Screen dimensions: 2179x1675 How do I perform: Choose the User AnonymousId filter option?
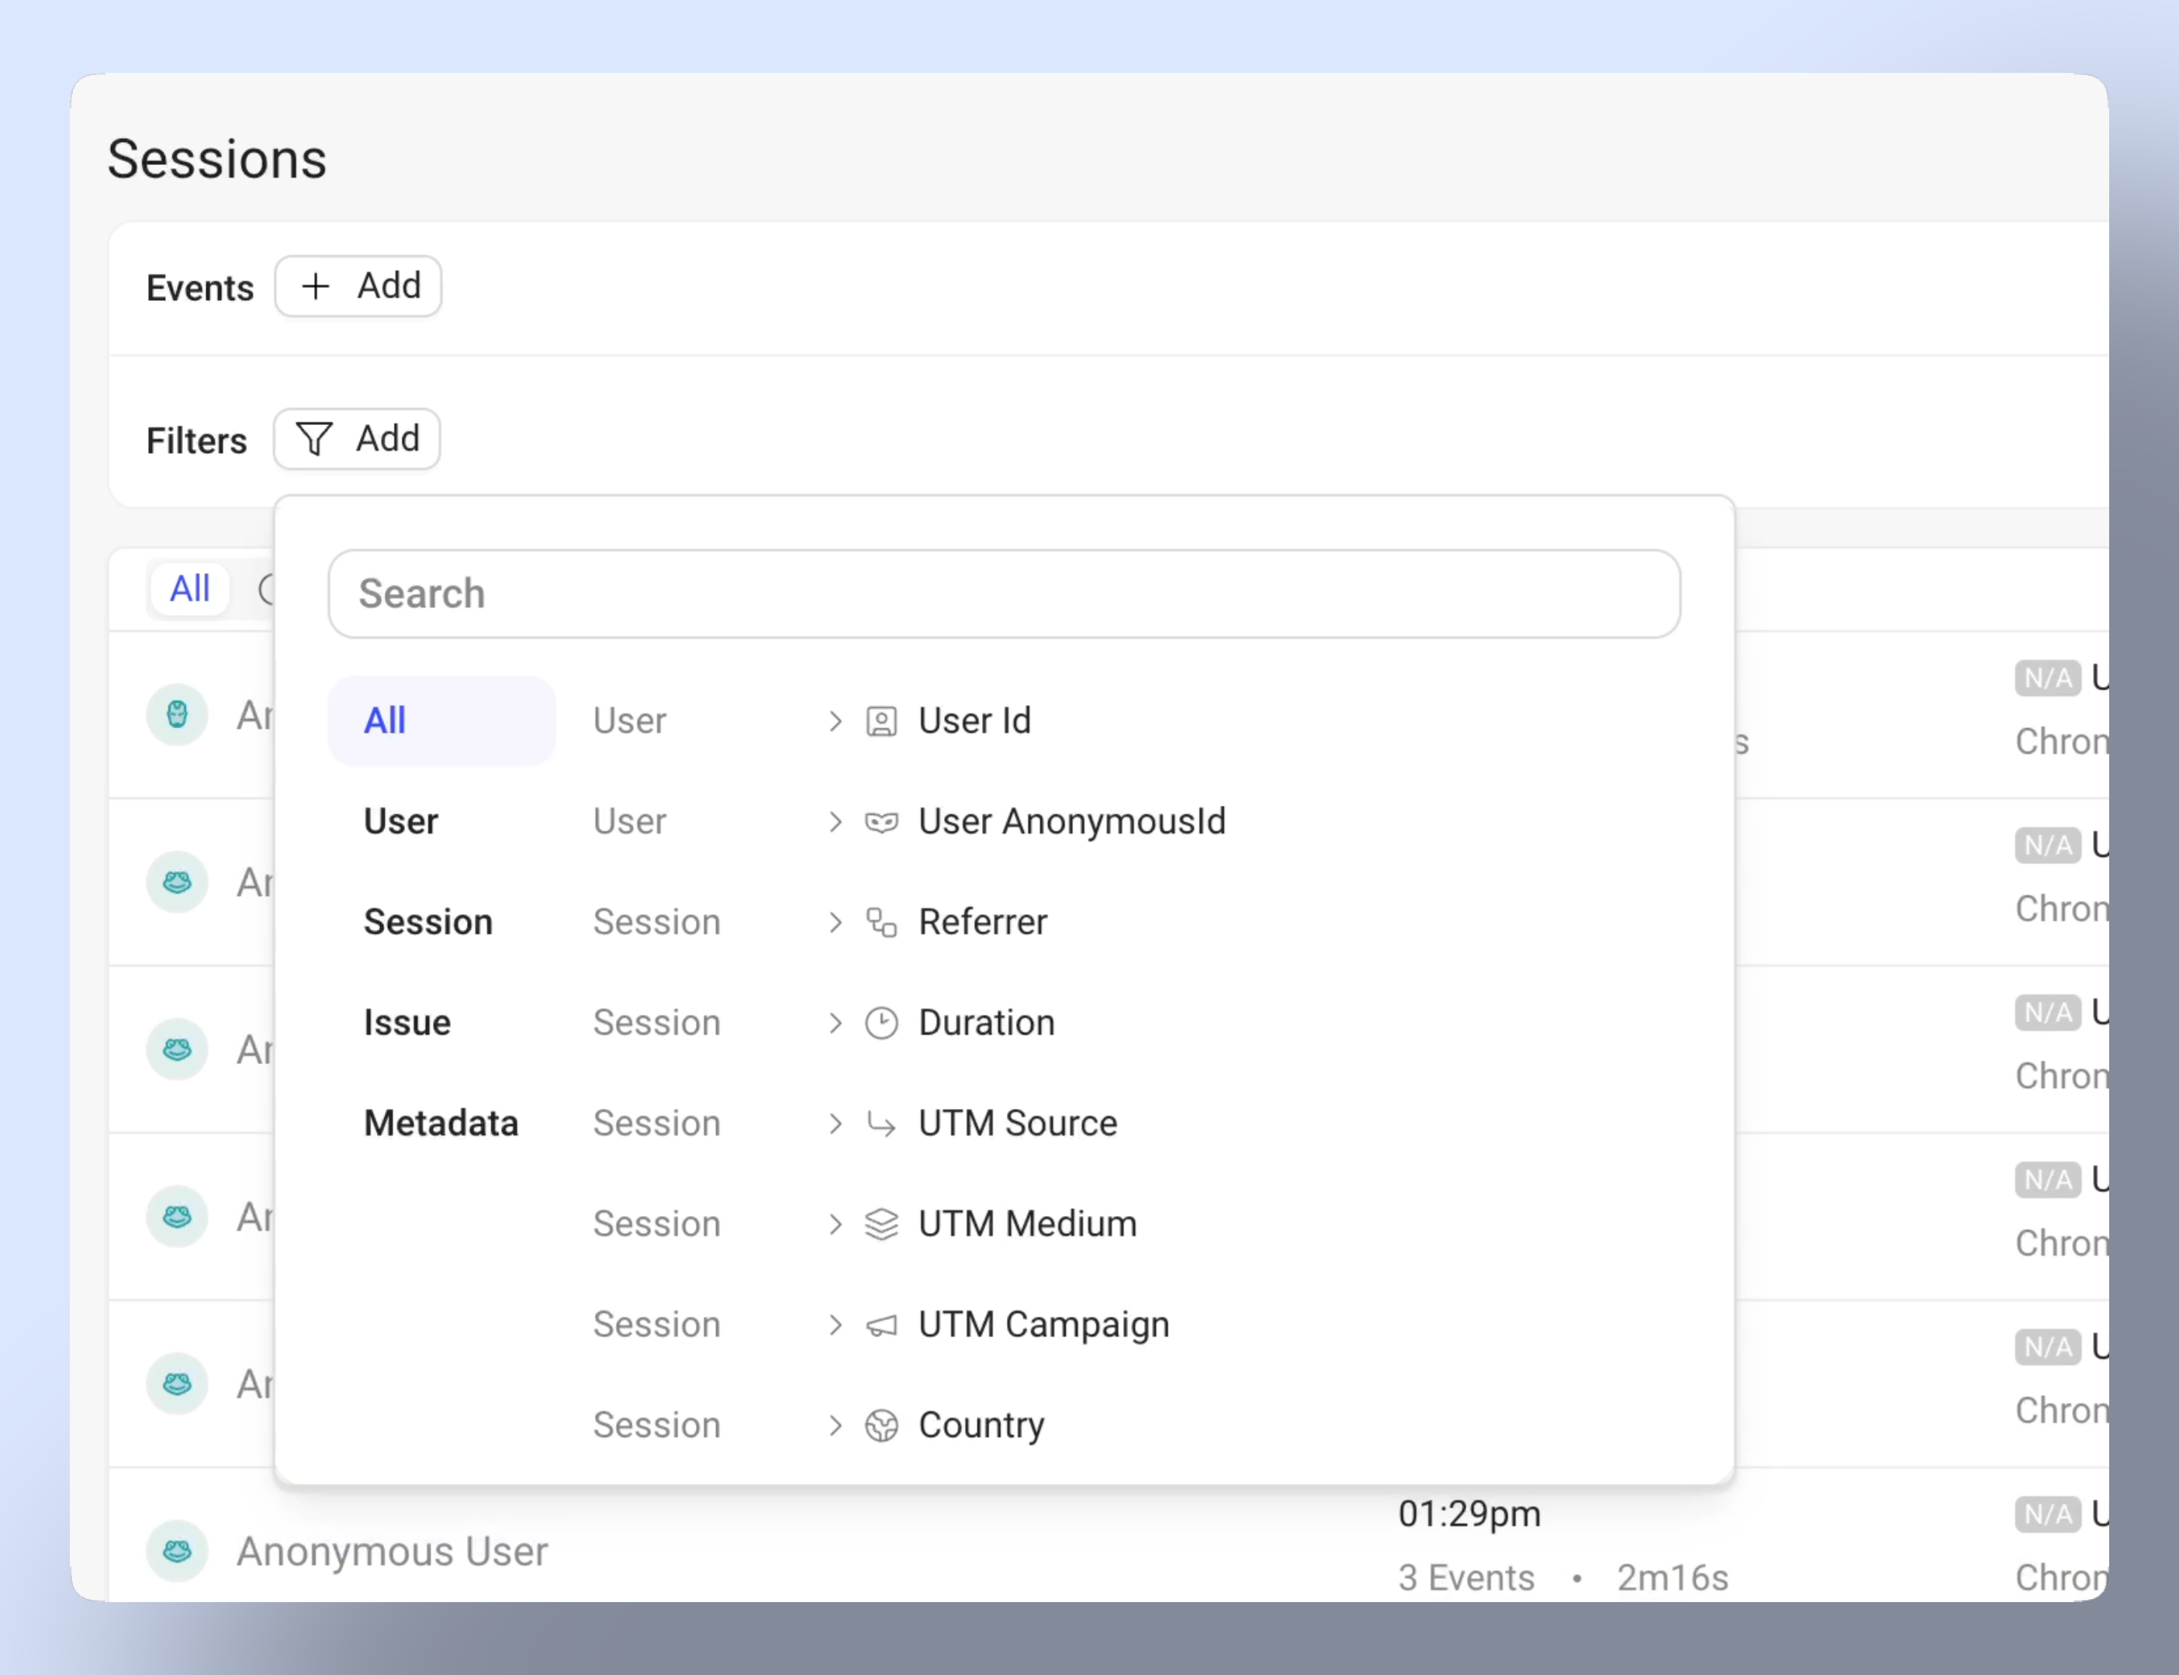tap(1072, 821)
